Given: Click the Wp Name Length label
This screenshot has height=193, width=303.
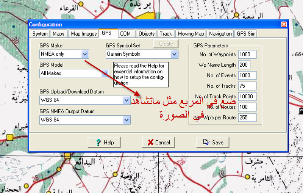Looking at the screenshot, I should point(217,65).
